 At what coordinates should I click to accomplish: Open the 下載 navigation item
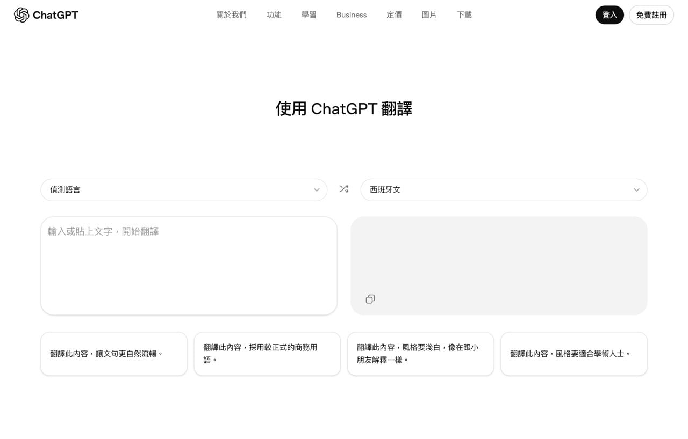point(463,14)
